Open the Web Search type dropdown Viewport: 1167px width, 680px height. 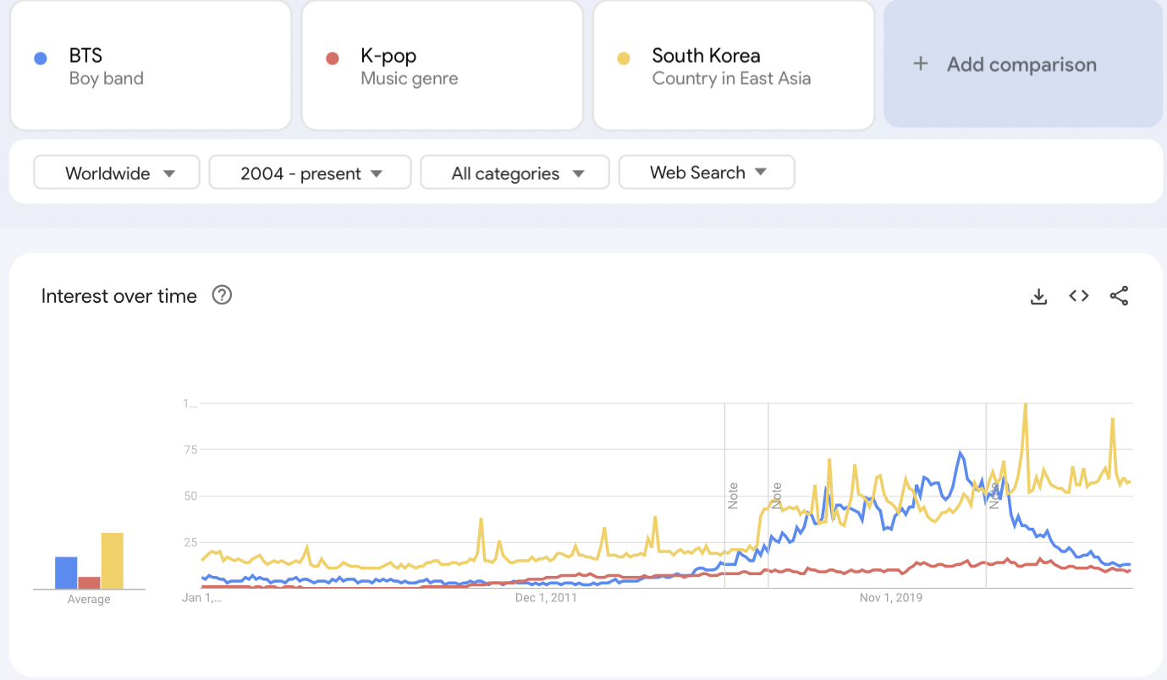click(707, 173)
